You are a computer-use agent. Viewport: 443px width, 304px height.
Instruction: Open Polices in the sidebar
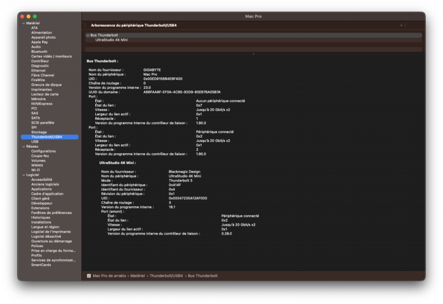37,246
